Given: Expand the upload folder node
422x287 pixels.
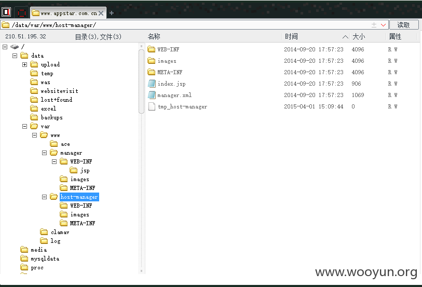Looking at the screenshot, I should click(24, 64).
